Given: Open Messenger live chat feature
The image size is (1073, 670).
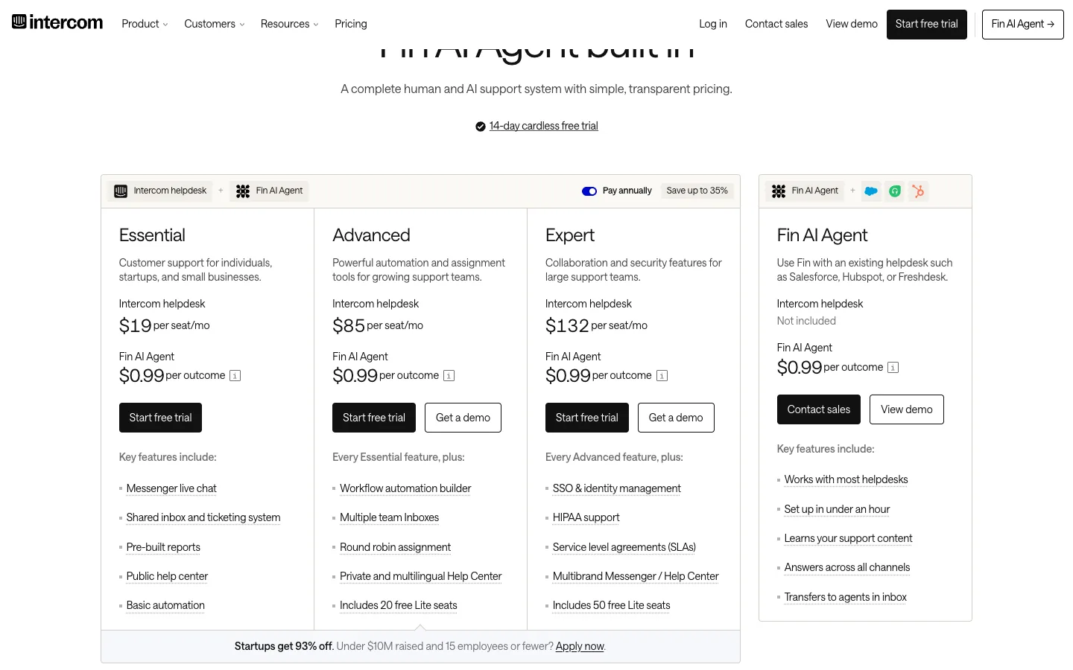Looking at the screenshot, I should coord(171,488).
